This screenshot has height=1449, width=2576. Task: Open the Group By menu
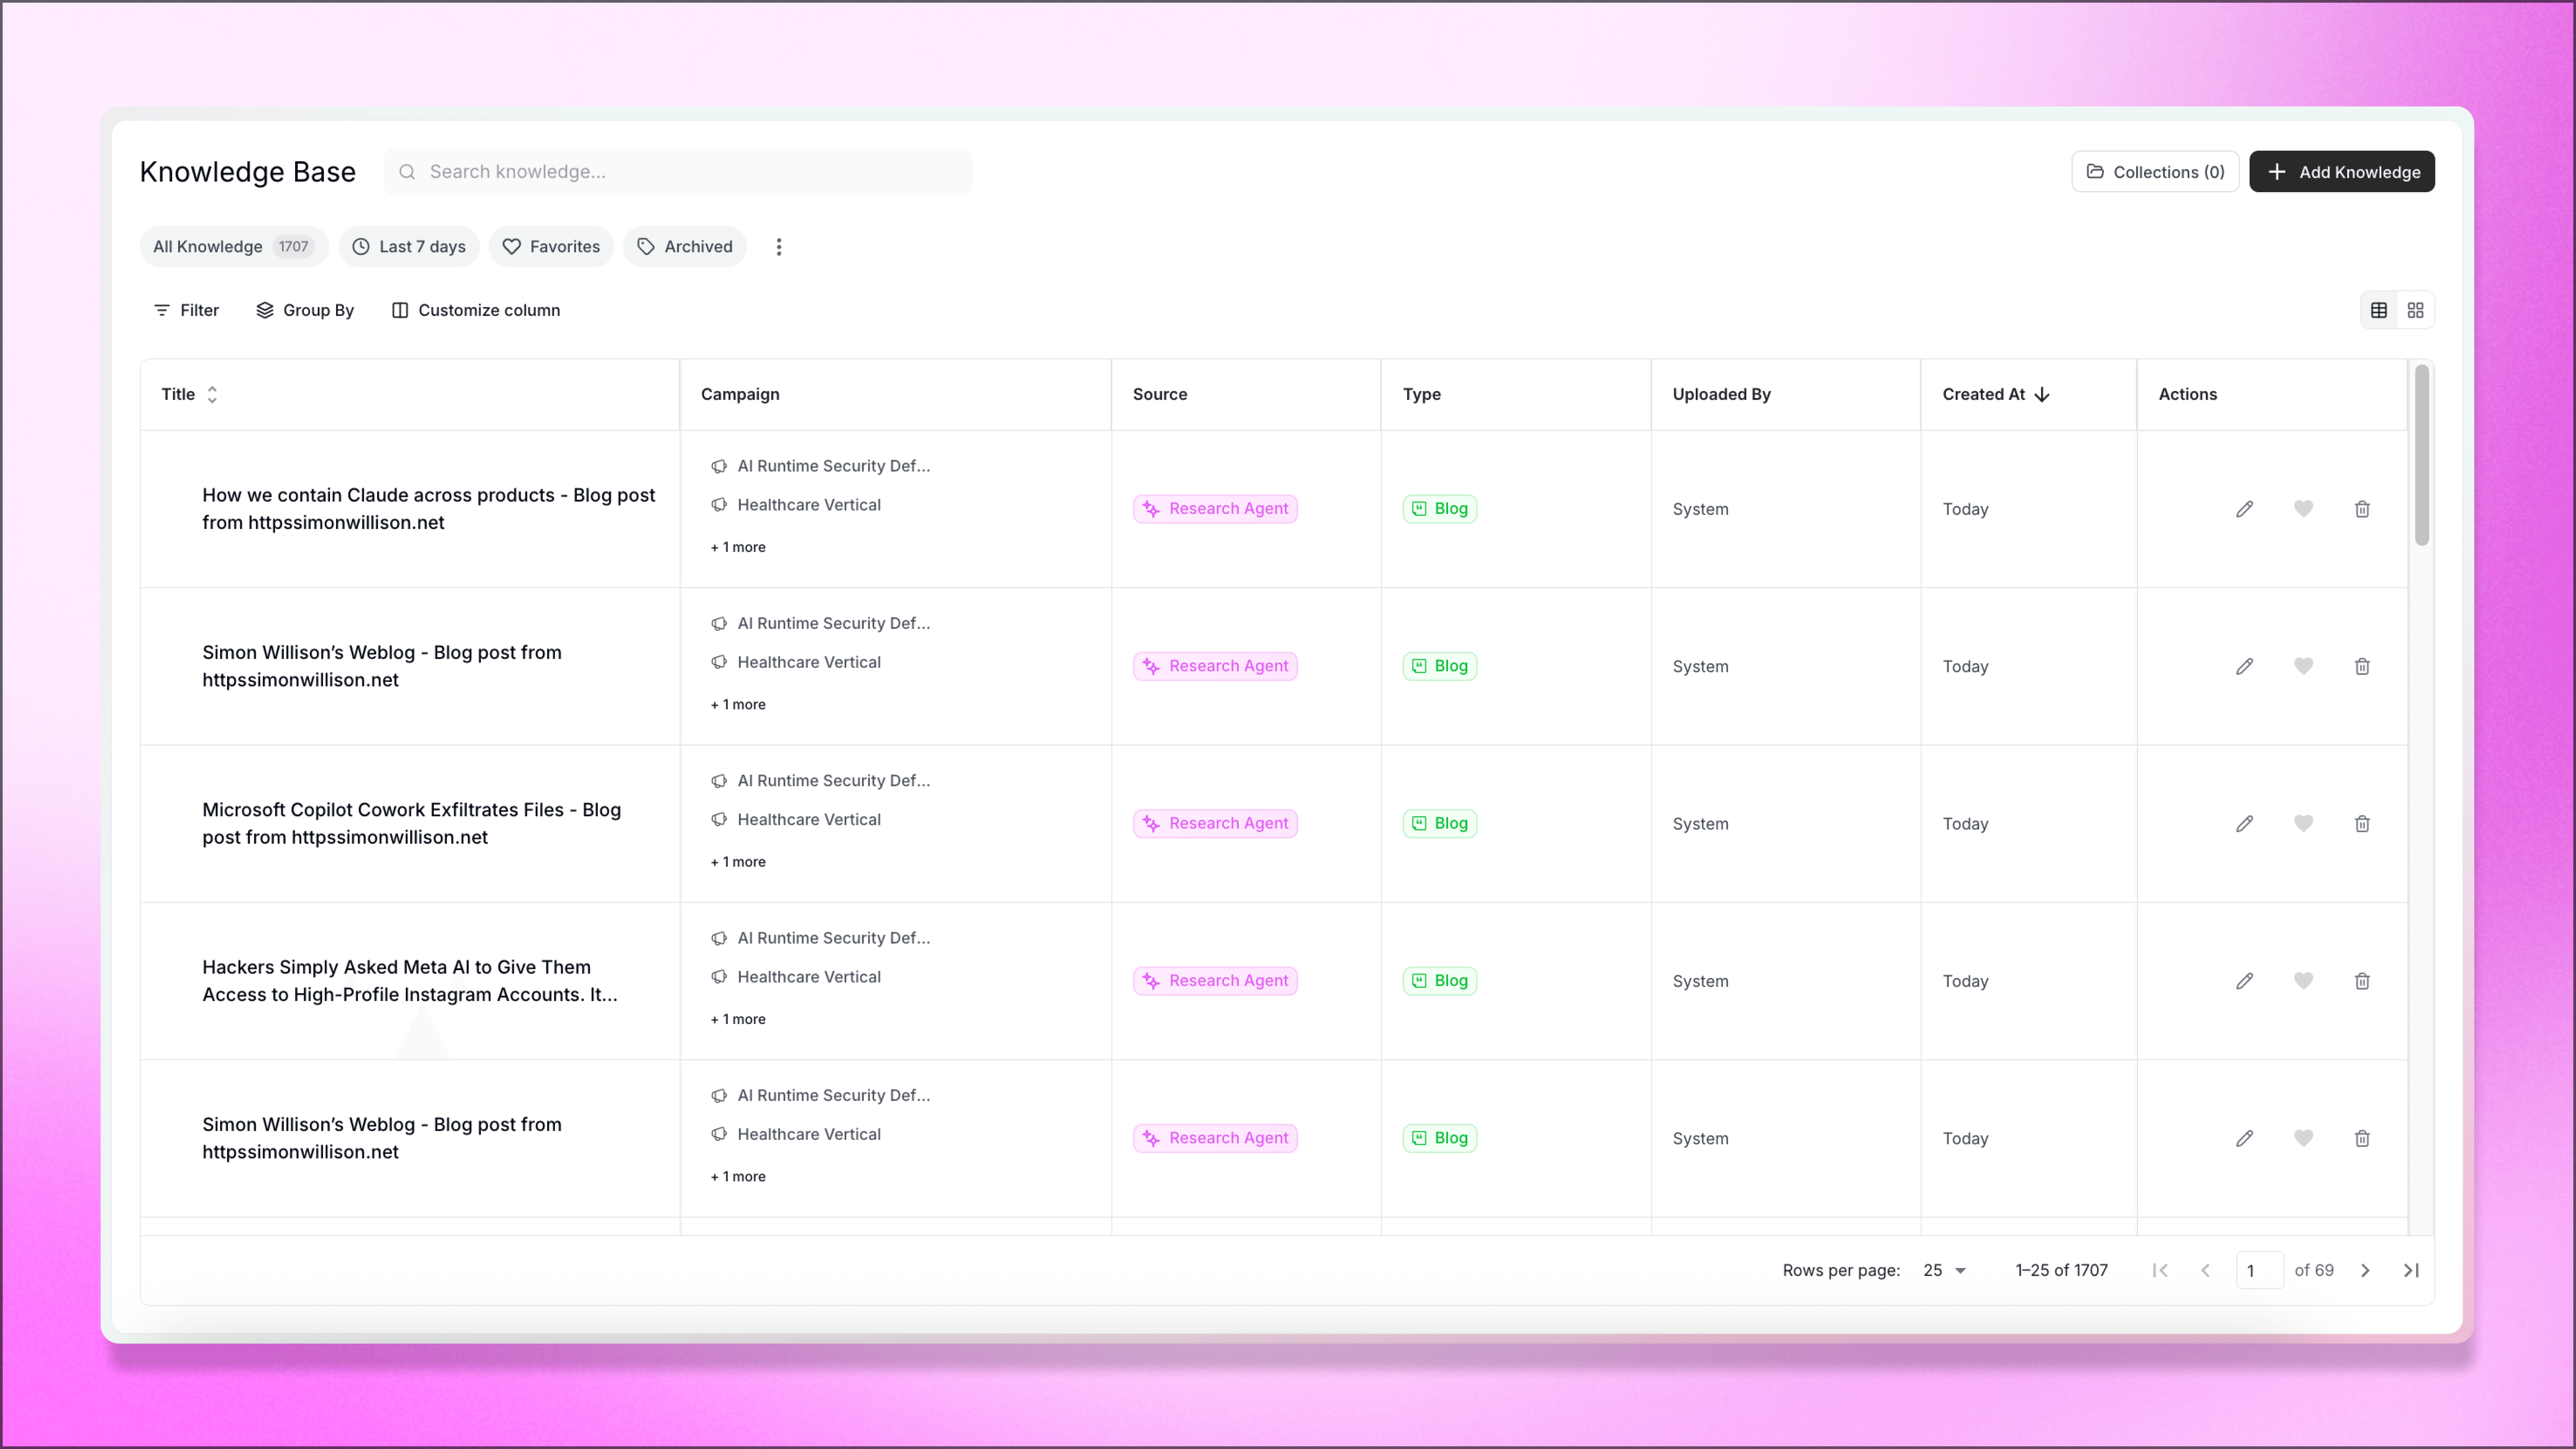tap(305, 310)
